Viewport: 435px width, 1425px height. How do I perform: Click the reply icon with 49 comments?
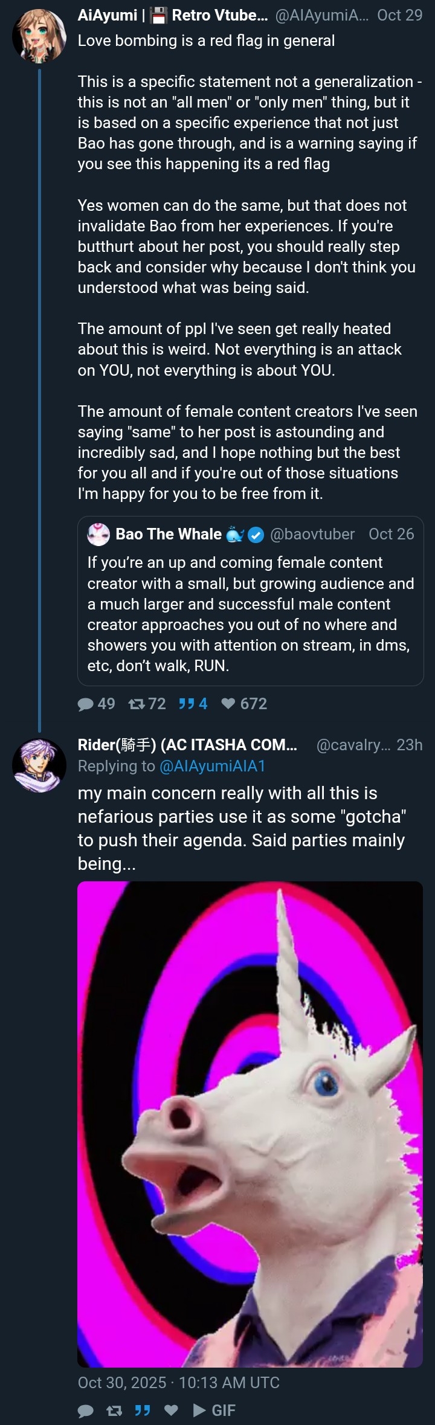click(x=86, y=704)
